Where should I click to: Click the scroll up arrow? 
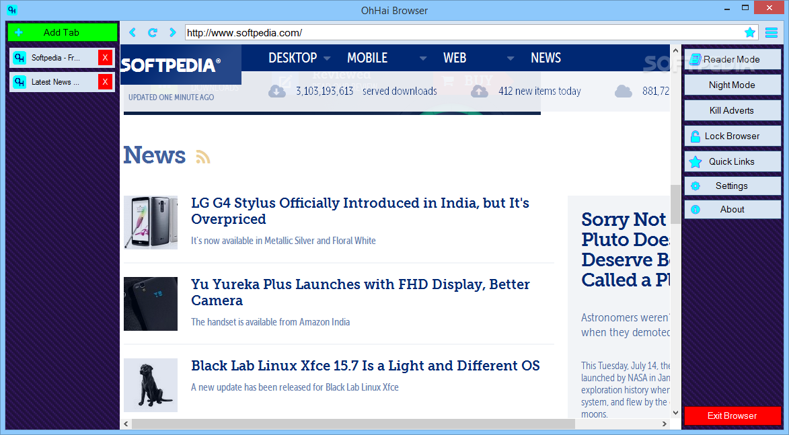(675, 50)
